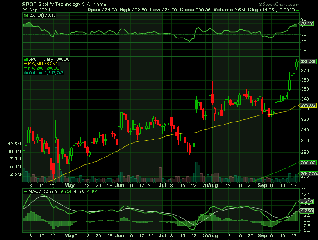
Task: Click the 12.5 label on the MACD axis
Action: pyautogui.click(x=306, y=195)
